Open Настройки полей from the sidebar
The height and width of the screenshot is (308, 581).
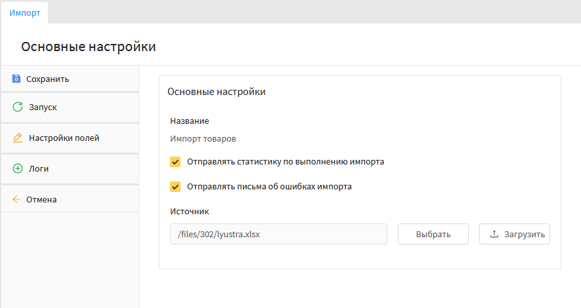(x=64, y=138)
